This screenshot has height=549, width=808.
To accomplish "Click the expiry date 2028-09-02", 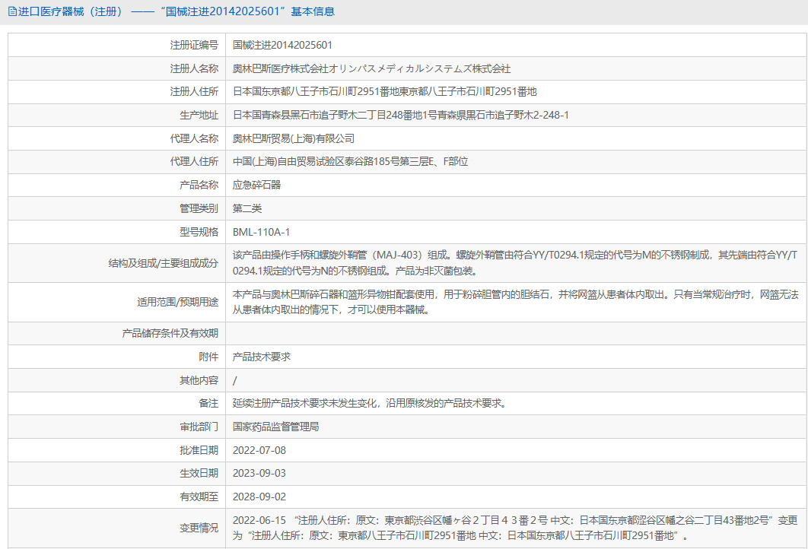I will click(x=259, y=497).
